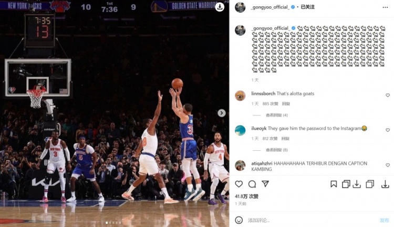The height and width of the screenshot is (227, 394).
Task: Reply to linnssborch's comment
Action: pos(286,104)
